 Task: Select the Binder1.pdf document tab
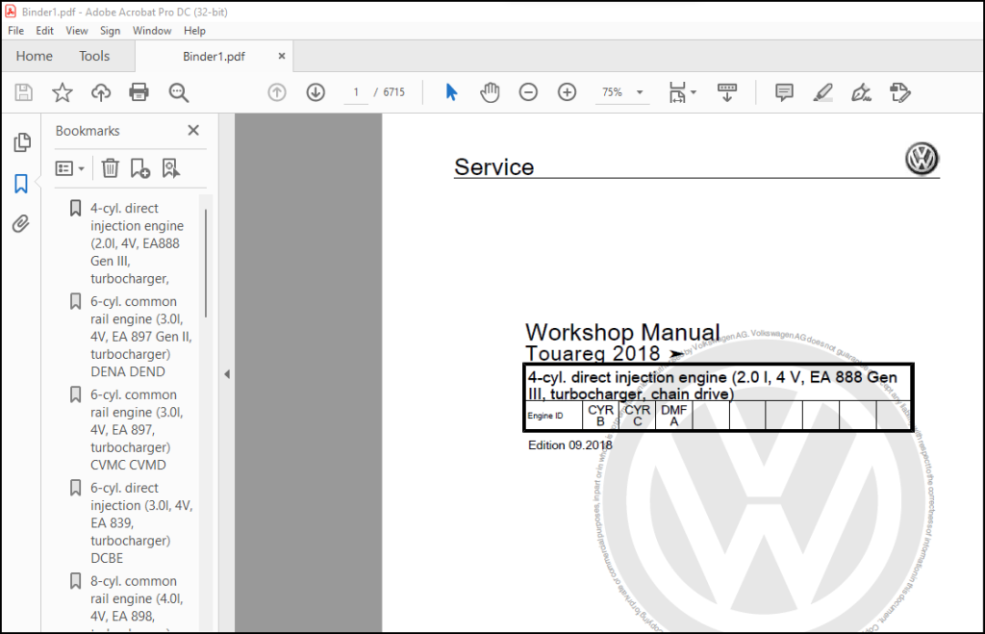(x=214, y=57)
